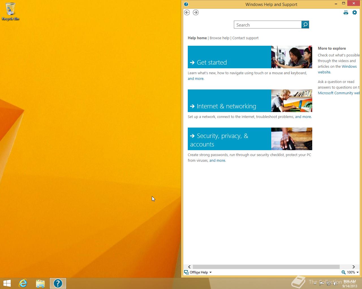Click horizontal scrollbar right arrow
The image size is (362, 289).
[x=354, y=267]
